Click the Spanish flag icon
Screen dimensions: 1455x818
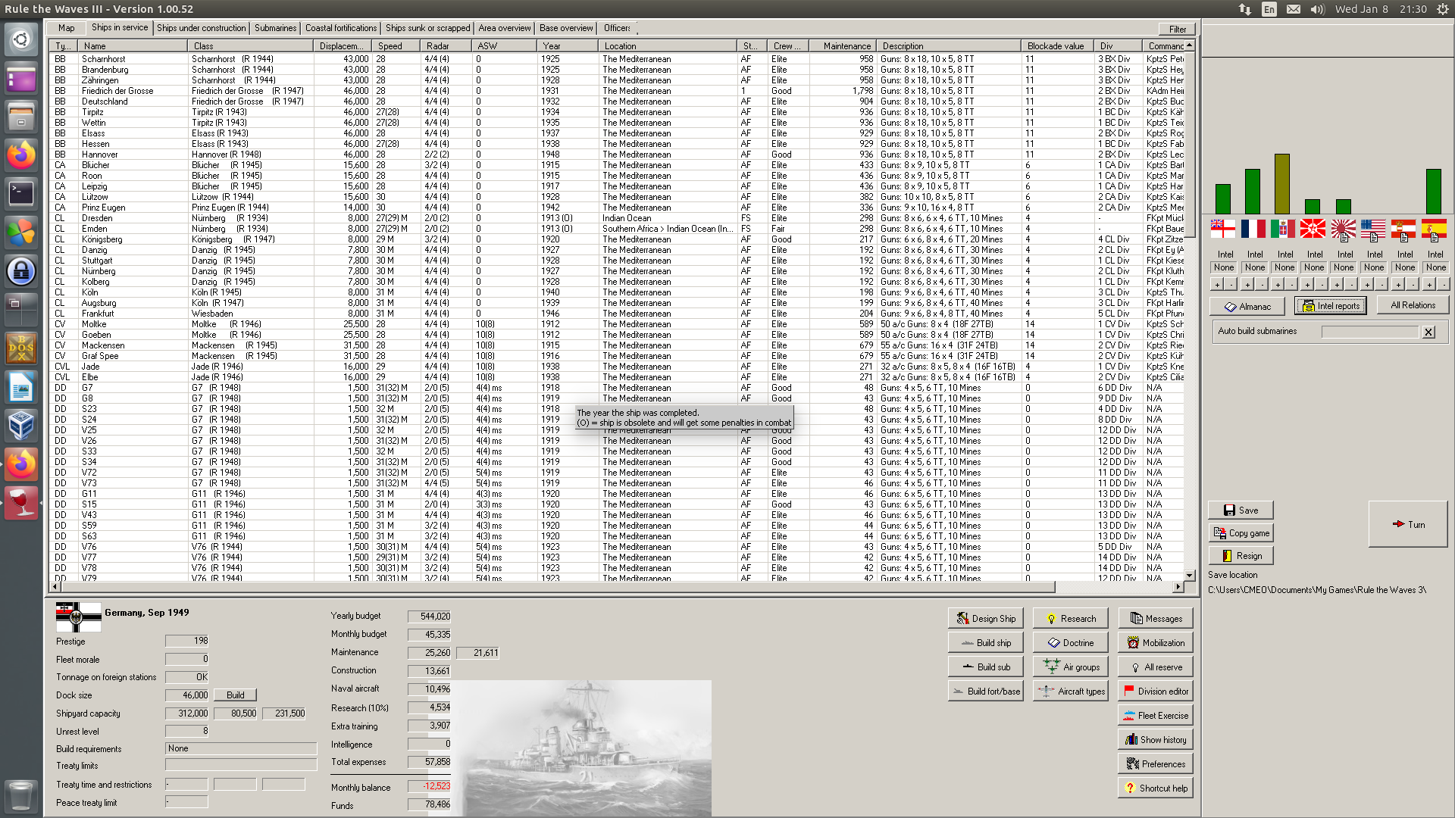[x=1434, y=228]
